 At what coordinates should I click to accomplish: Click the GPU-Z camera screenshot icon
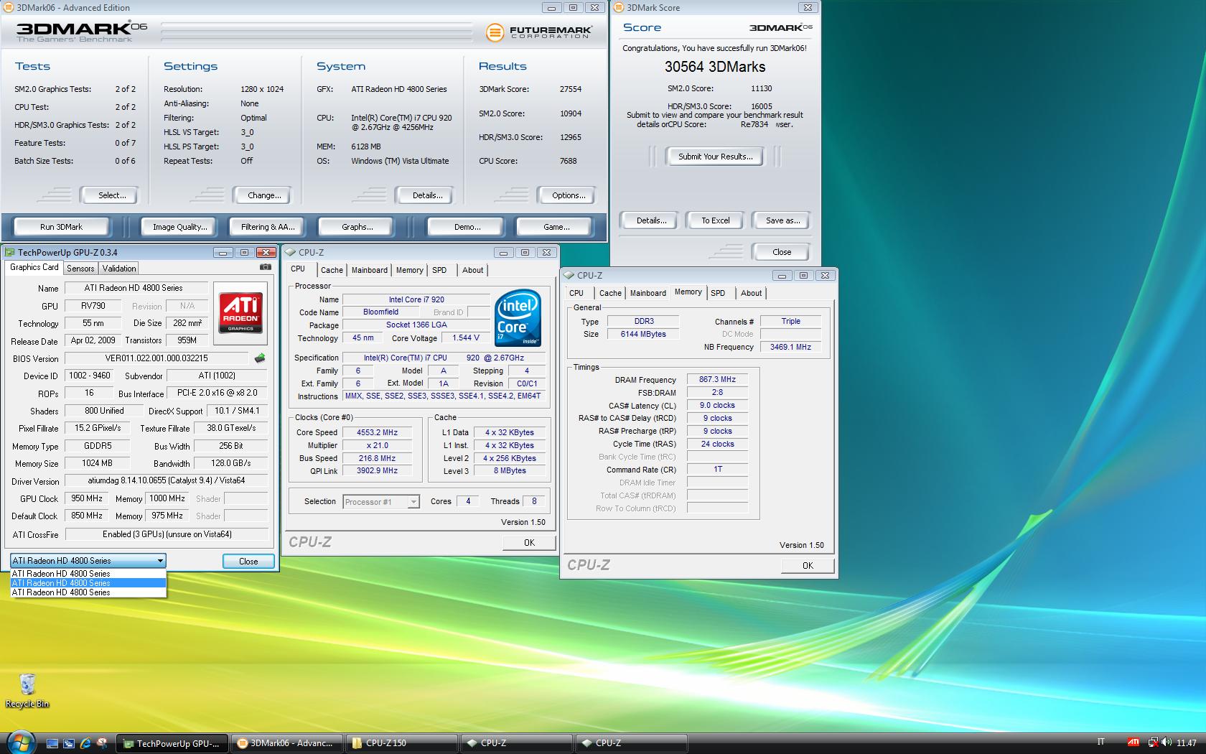(265, 267)
